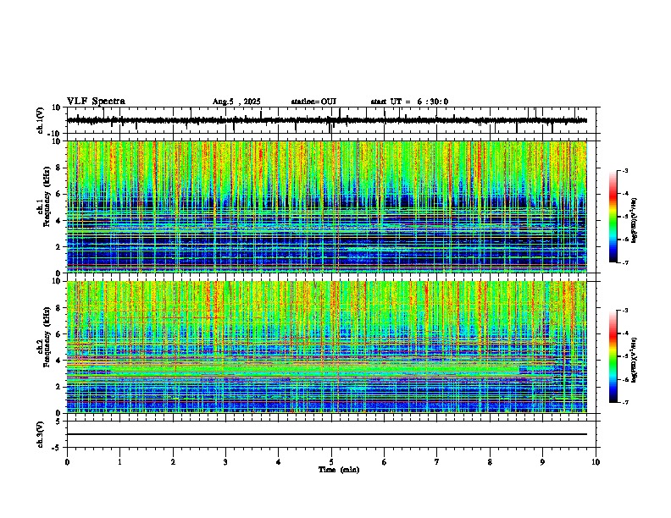This screenshot has height=518, width=671.
Task: Click time axis tick label "8"
Action: (x=490, y=462)
